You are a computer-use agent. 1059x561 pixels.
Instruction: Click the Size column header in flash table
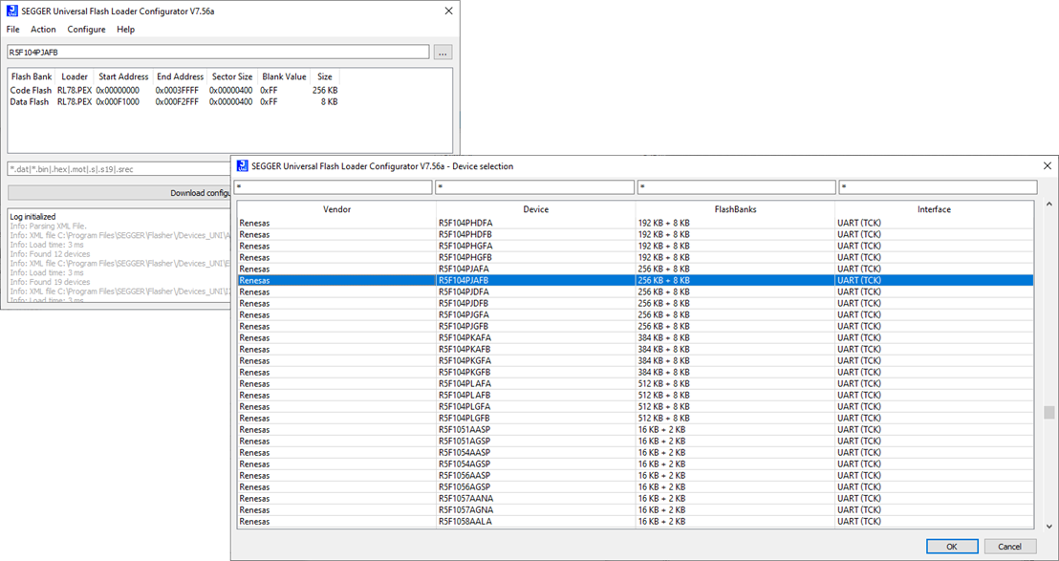[325, 76]
